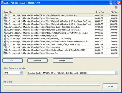Click total time 00:05:28
Viewport: 122px width, 93px height.
coord(99,36)
